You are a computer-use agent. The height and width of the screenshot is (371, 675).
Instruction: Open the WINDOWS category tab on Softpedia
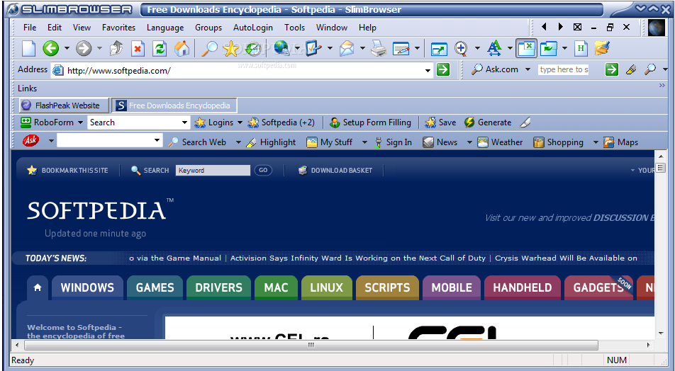click(x=87, y=287)
